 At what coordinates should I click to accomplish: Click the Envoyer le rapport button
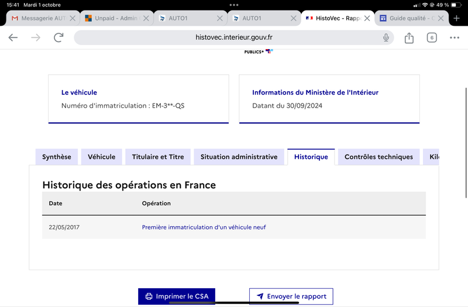pos(291,296)
